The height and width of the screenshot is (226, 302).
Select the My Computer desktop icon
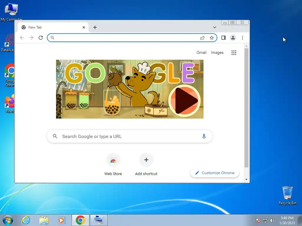tap(12, 12)
